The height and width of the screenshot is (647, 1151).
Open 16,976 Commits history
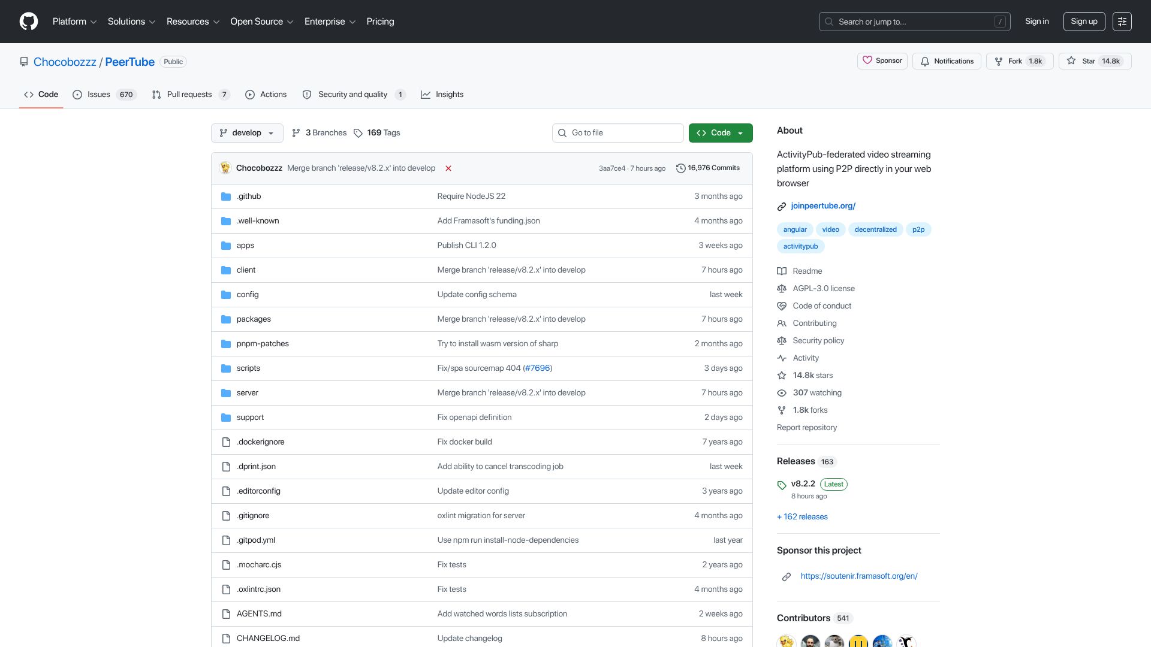tap(708, 168)
